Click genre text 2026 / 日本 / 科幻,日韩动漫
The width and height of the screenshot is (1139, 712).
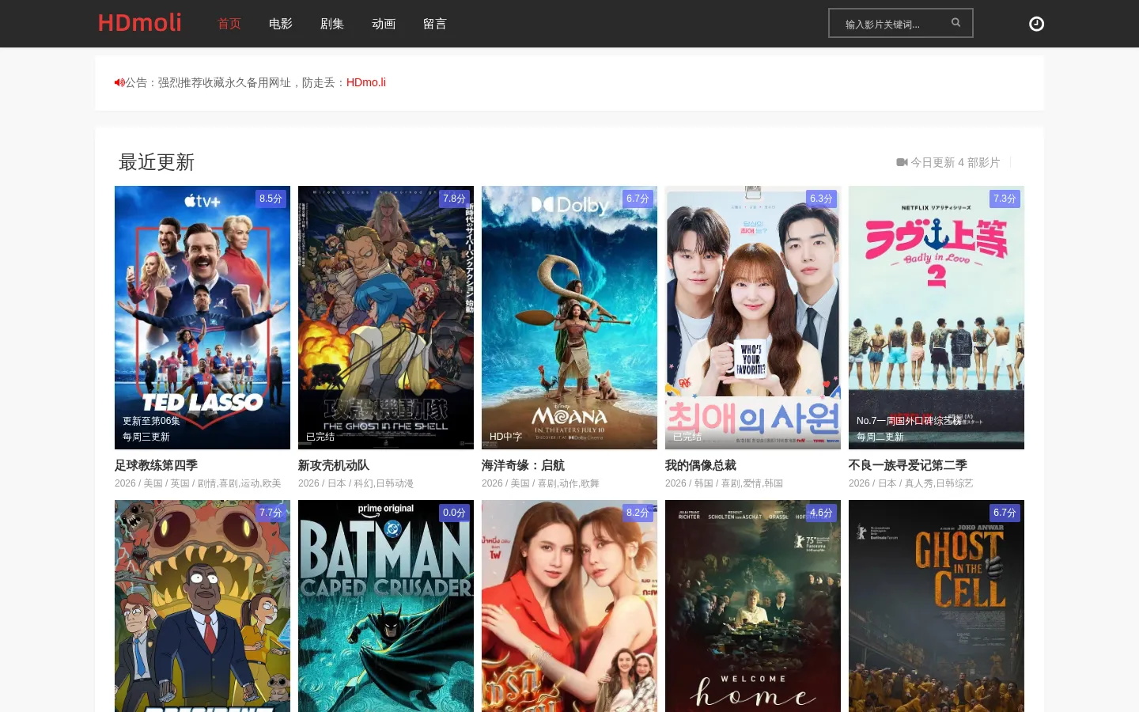[x=356, y=483]
